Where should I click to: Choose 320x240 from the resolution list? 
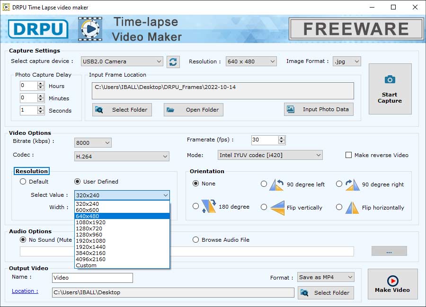pyautogui.click(x=122, y=204)
